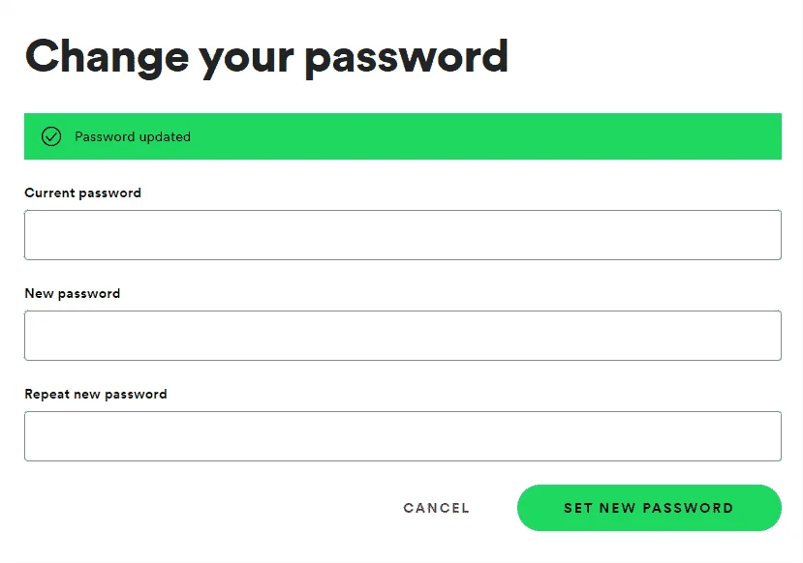Click the 'Repeat new password' label
Viewport: 803px width, 563px height.
pyautogui.click(x=96, y=395)
